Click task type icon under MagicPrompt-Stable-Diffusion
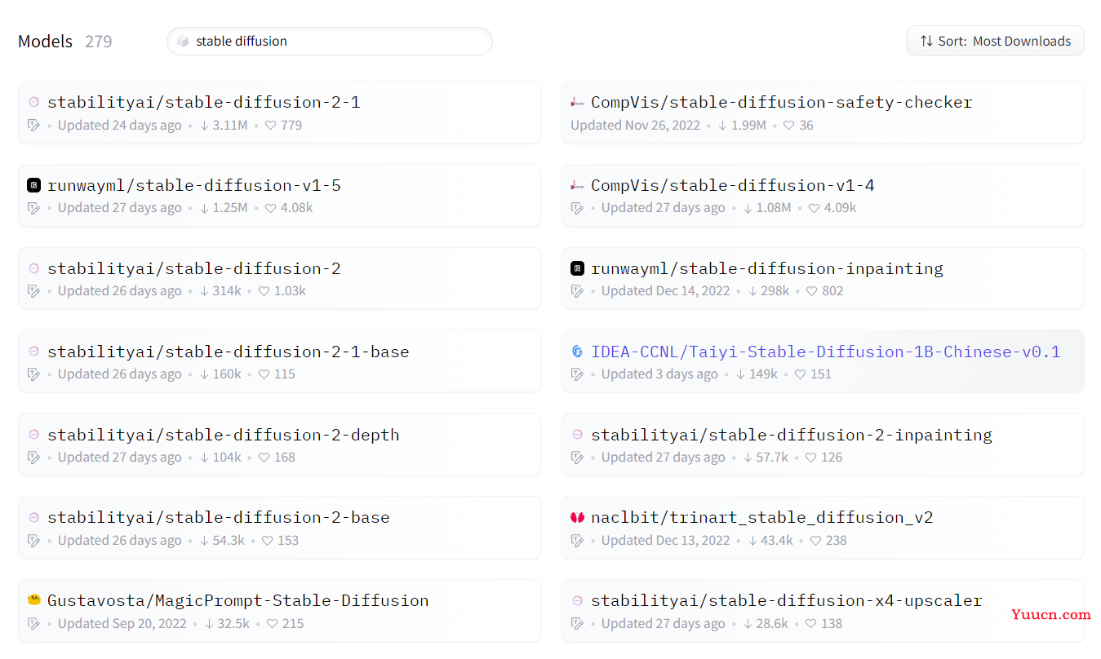This screenshot has height=659, width=1101. (33, 624)
